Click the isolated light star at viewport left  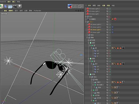tap(8, 61)
